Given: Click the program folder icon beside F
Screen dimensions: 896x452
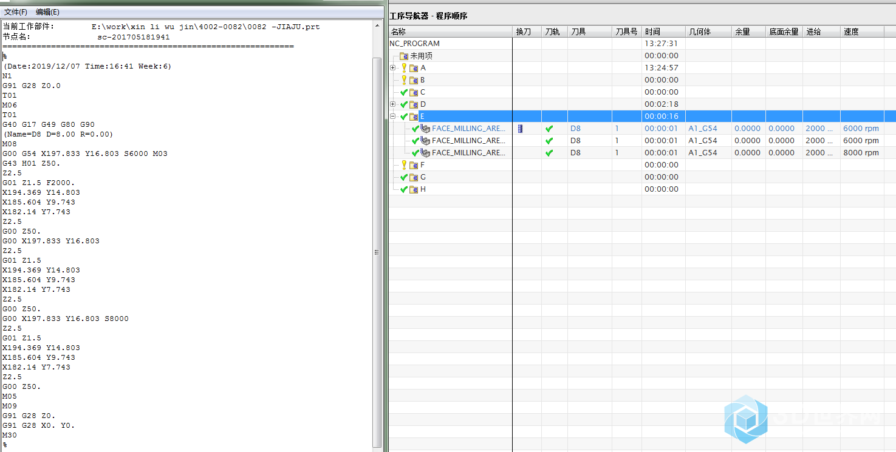Looking at the screenshot, I should click(x=414, y=165).
